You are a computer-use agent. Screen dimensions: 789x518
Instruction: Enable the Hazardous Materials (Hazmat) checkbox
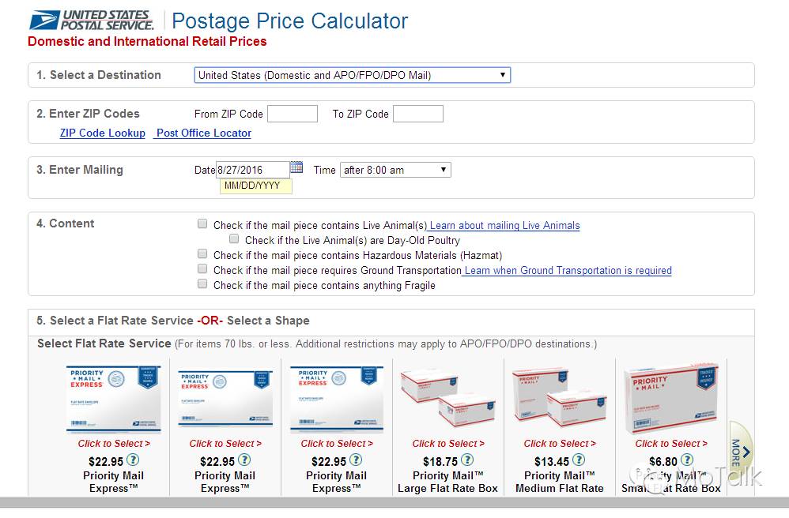tap(202, 254)
